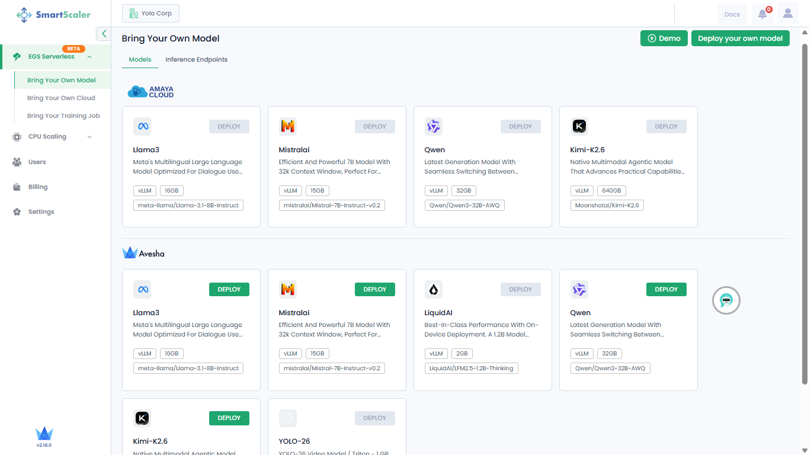Deploy Mistralai from Avesha

point(375,289)
